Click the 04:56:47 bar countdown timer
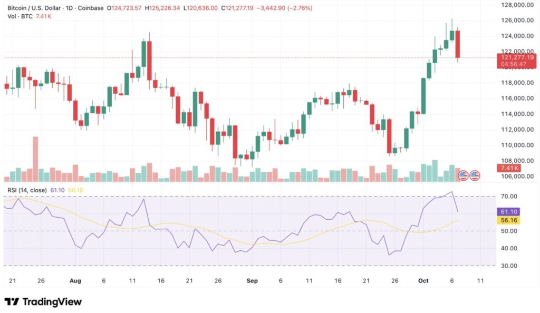 [515, 64]
